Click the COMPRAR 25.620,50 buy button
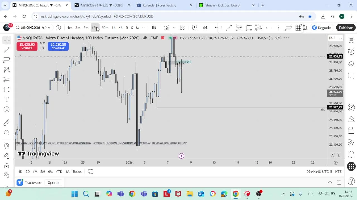 tap(58, 46)
